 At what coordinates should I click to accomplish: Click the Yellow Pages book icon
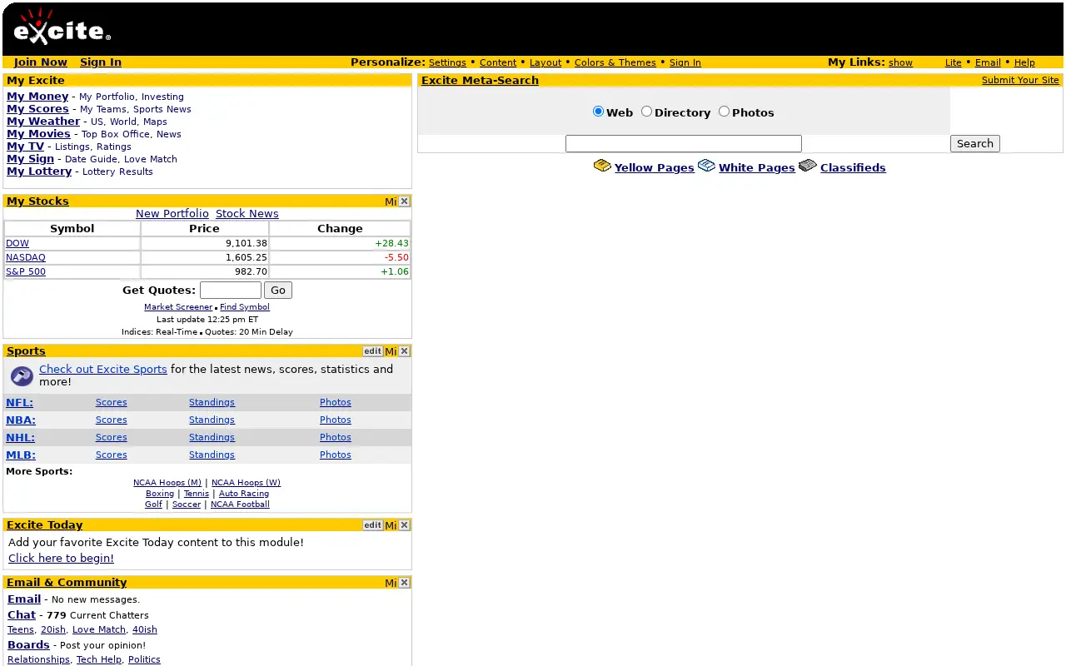602,166
